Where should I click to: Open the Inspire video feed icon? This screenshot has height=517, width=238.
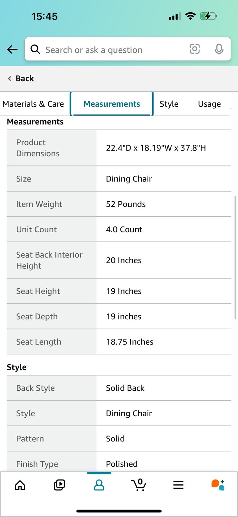59,485
